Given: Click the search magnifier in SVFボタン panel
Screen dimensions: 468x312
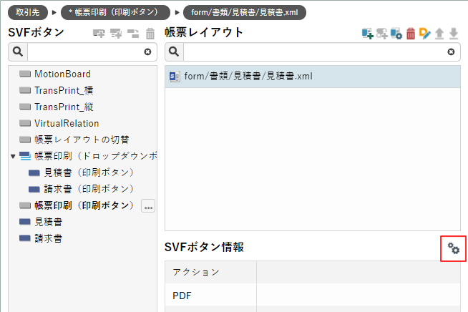Looking at the screenshot, I should 18,52.
